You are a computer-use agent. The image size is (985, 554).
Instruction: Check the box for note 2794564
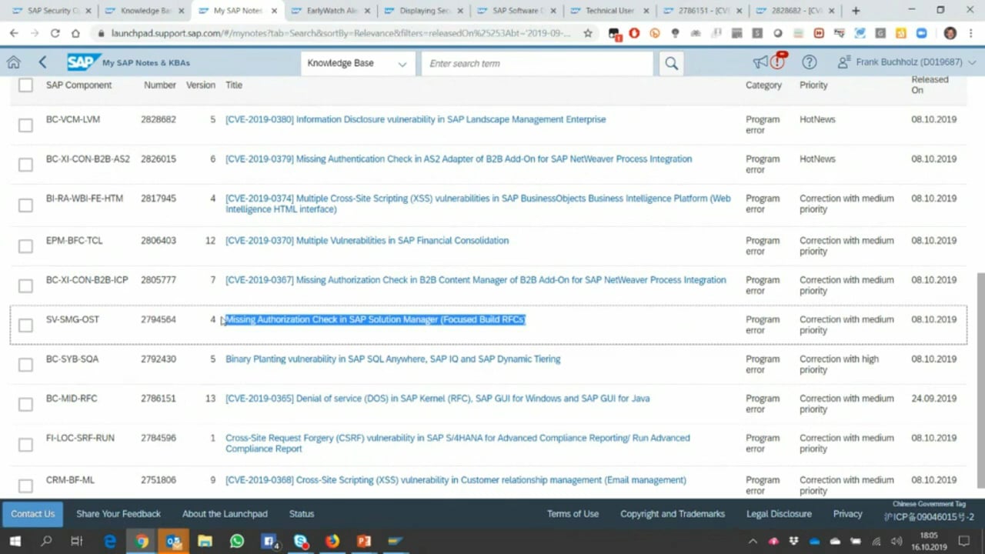tap(25, 325)
